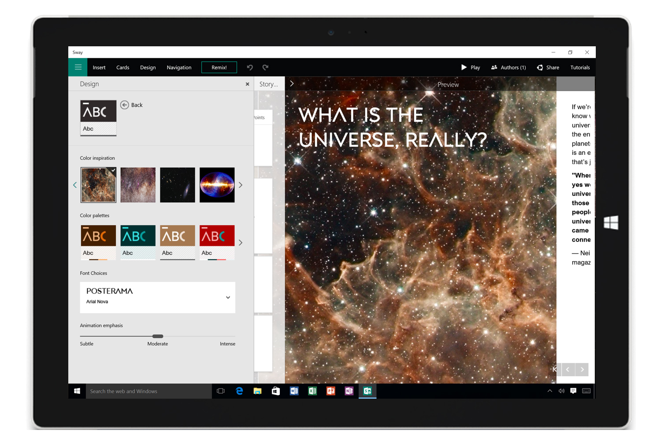Expand the Posterama font choices dropdown
This screenshot has width=661, height=441.
click(228, 297)
